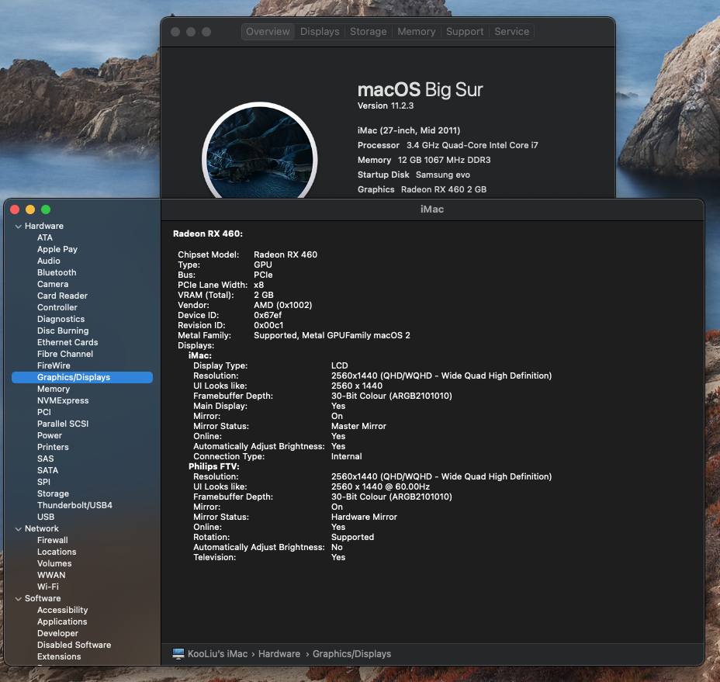
Task: Close the System Information window
Action: (15, 209)
